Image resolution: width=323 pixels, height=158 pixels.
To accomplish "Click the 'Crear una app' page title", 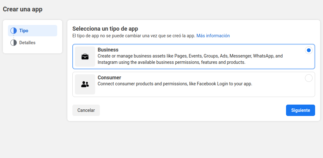I will point(23,9).
